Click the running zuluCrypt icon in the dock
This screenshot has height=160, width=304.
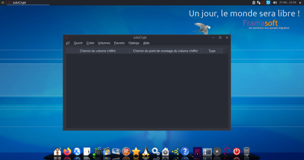197,151
